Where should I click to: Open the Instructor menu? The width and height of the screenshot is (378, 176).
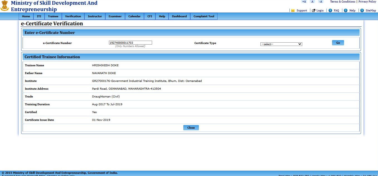(x=95, y=16)
